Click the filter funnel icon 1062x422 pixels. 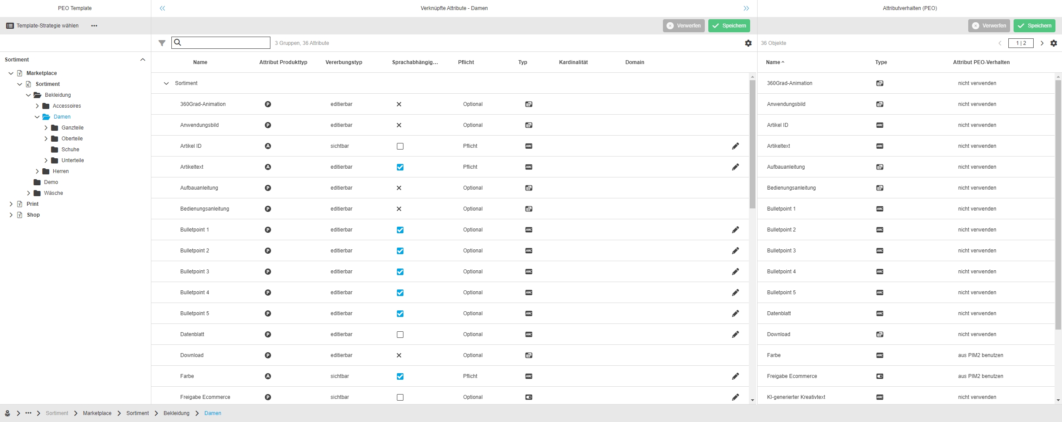click(162, 43)
